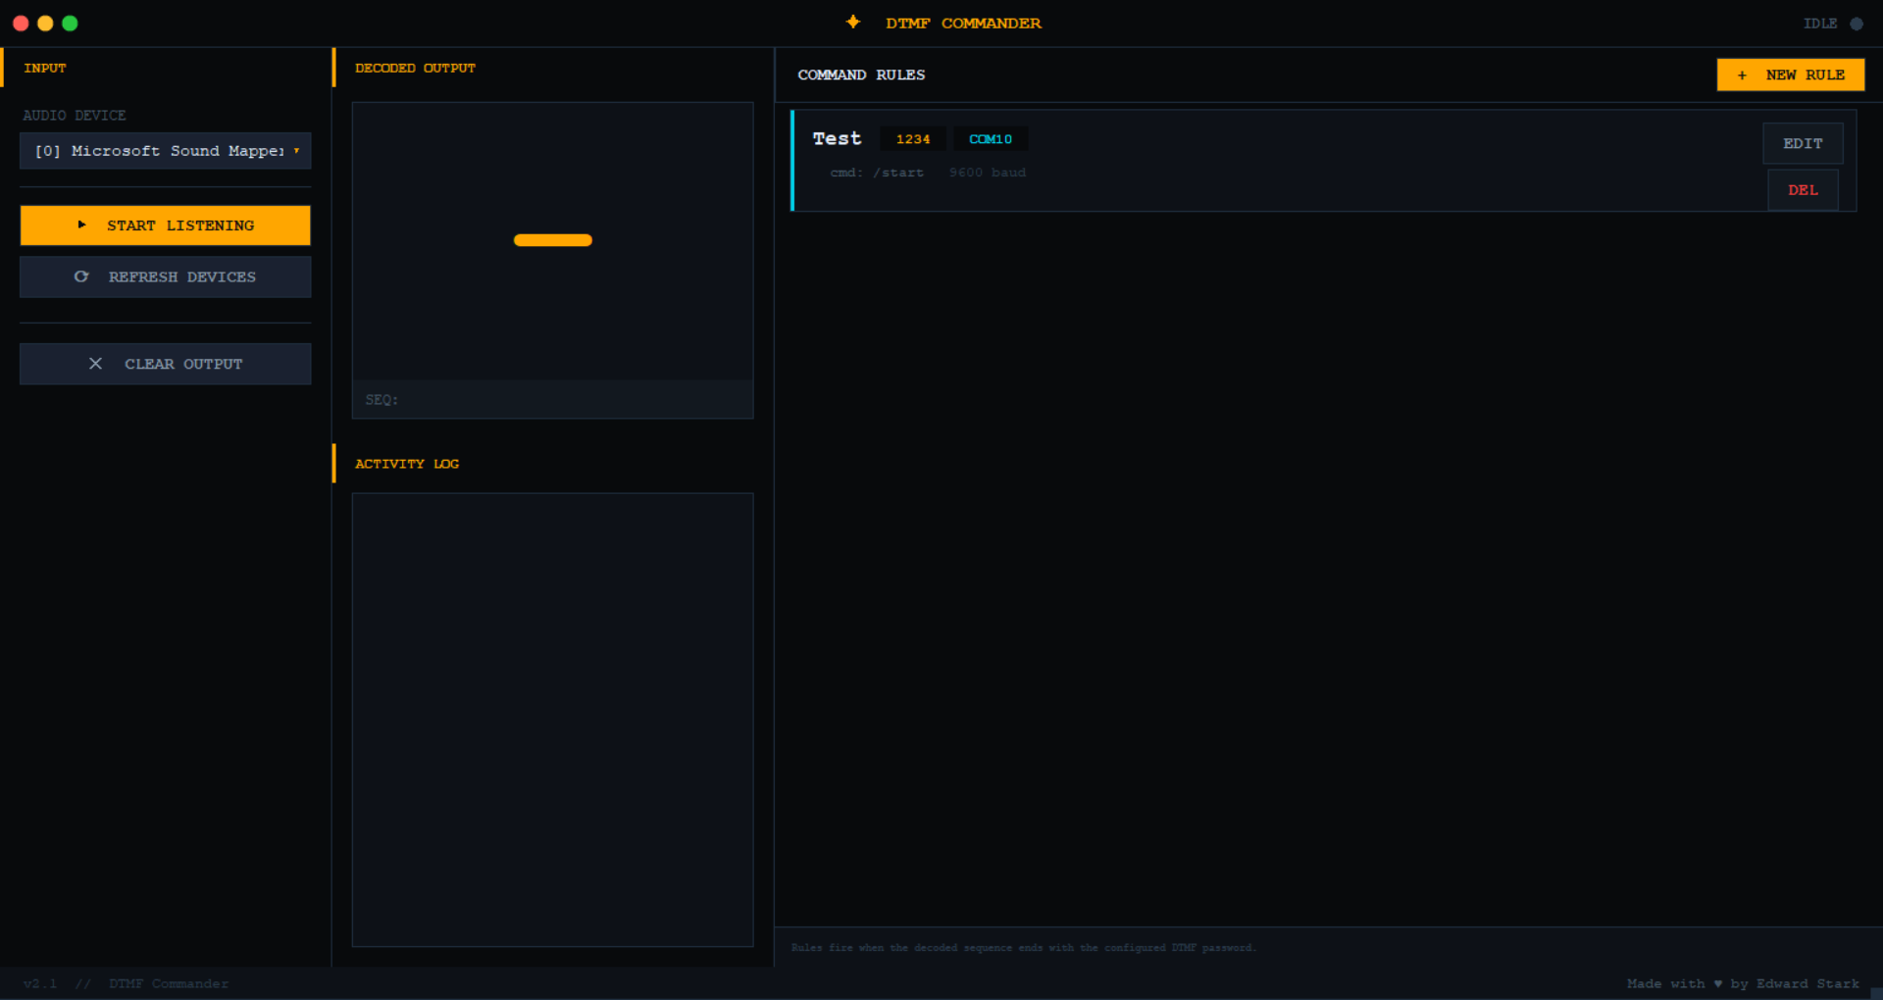This screenshot has width=1883, height=1000.
Task: Click the Audio Device label
Action: tap(75, 116)
